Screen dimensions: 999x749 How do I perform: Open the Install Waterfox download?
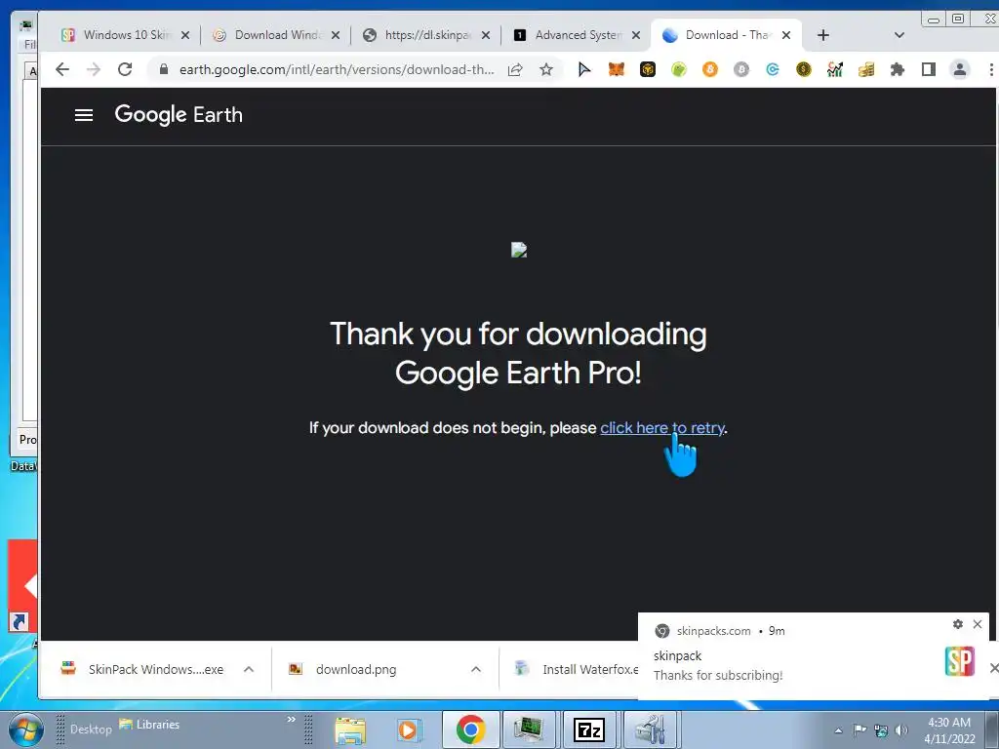pyautogui.click(x=576, y=669)
